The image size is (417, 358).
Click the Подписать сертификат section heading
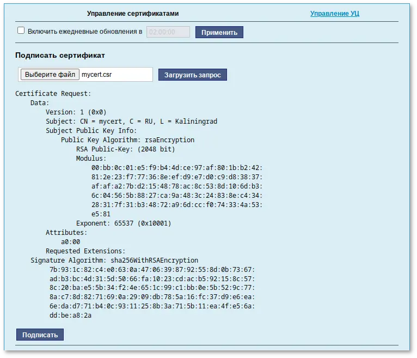(60, 55)
